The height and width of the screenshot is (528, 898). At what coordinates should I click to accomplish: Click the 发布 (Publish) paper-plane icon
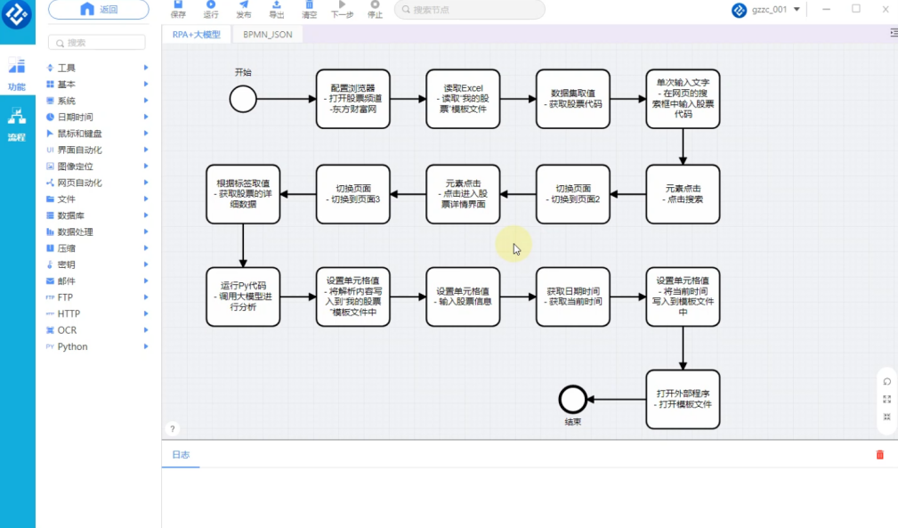(x=244, y=6)
